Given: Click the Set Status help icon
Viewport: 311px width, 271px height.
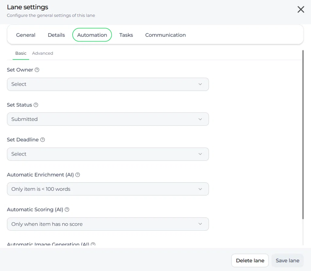Looking at the screenshot, I should 36,105.
